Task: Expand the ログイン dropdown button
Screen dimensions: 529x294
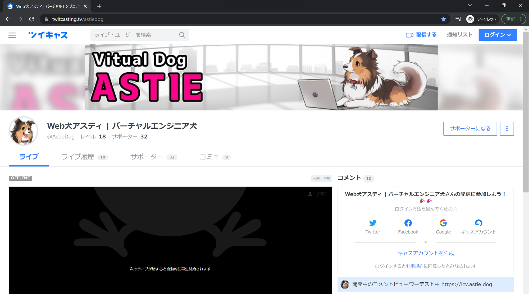Action: pos(498,35)
